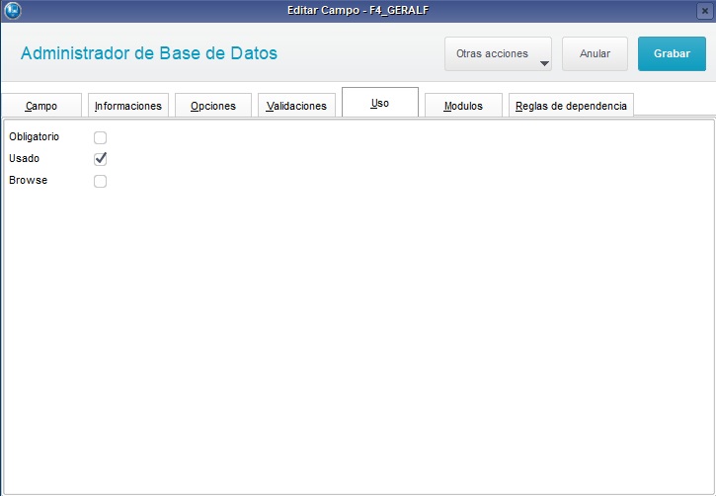The width and height of the screenshot is (716, 496).
Task: Open the Otras acciones dropdown
Action: click(498, 54)
